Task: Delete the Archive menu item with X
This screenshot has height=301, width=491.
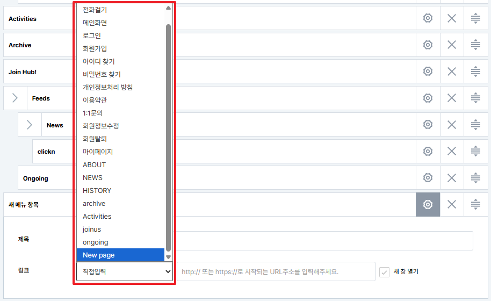Action: 452,45
